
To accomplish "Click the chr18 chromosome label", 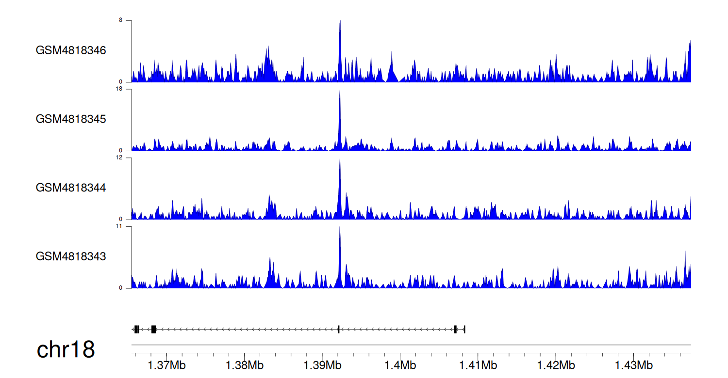I will pyautogui.click(x=66, y=350).
